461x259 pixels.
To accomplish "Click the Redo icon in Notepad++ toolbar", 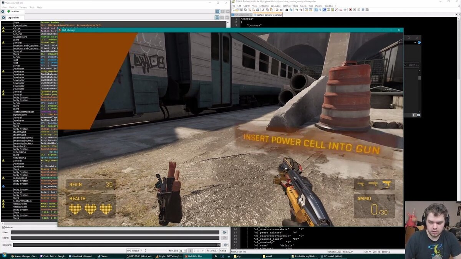I will tap(281, 10).
